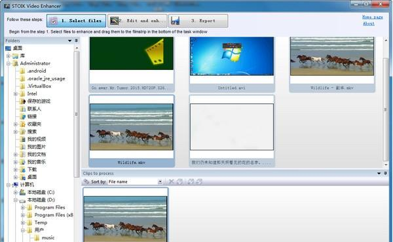The height and width of the screenshot is (242, 393).
Task: Expand the Intel folder node
Action: tap(16, 94)
